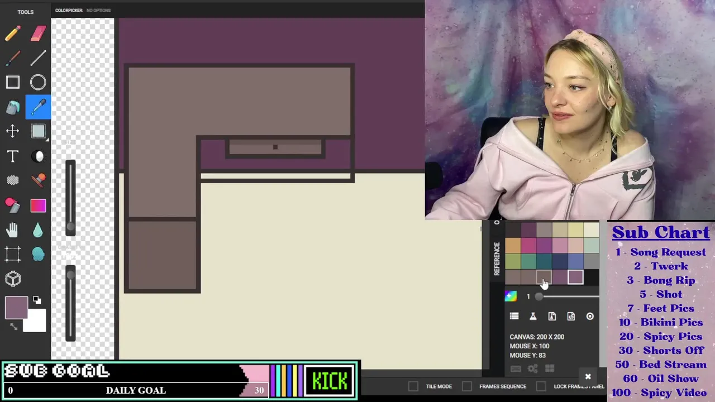Open the Reference side tab

coord(497,259)
